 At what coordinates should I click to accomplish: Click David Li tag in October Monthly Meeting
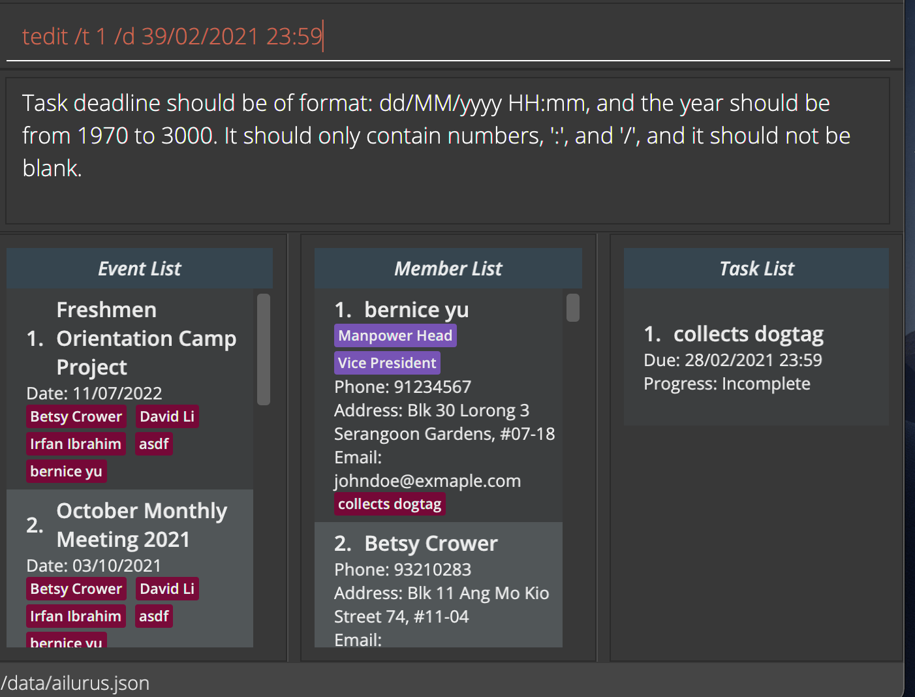click(x=167, y=589)
